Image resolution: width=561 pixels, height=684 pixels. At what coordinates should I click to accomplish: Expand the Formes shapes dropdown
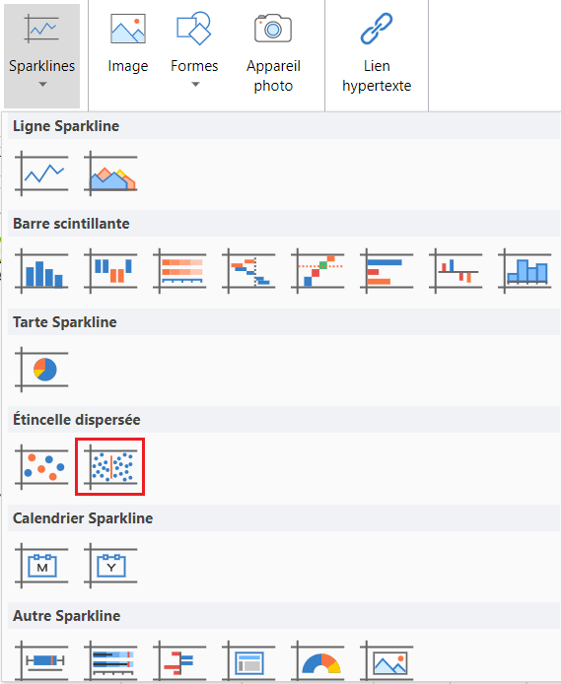pyautogui.click(x=194, y=50)
